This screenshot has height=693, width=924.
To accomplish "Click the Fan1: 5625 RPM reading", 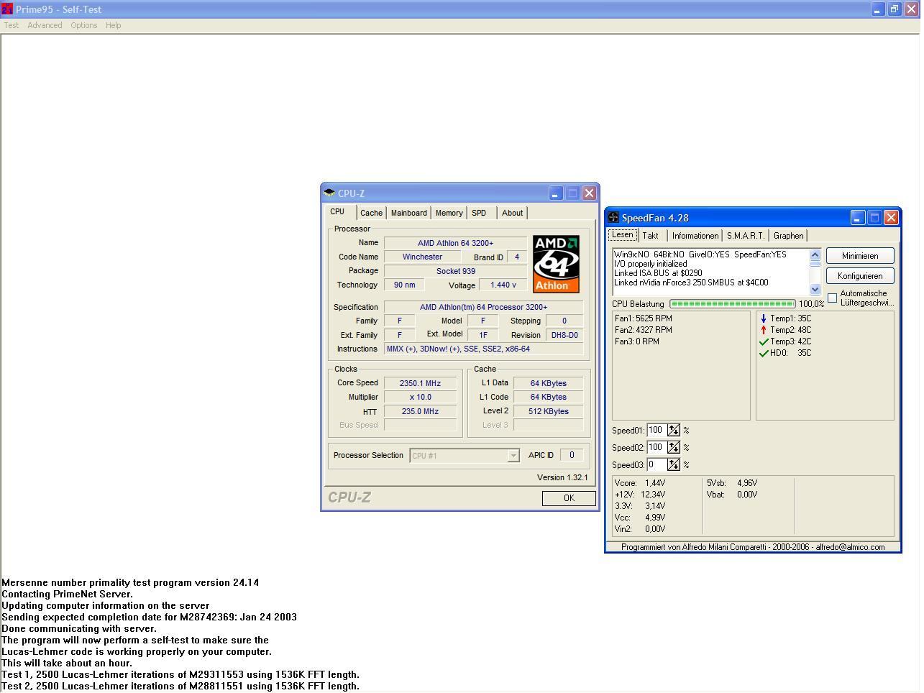I will [x=644, y=318].
